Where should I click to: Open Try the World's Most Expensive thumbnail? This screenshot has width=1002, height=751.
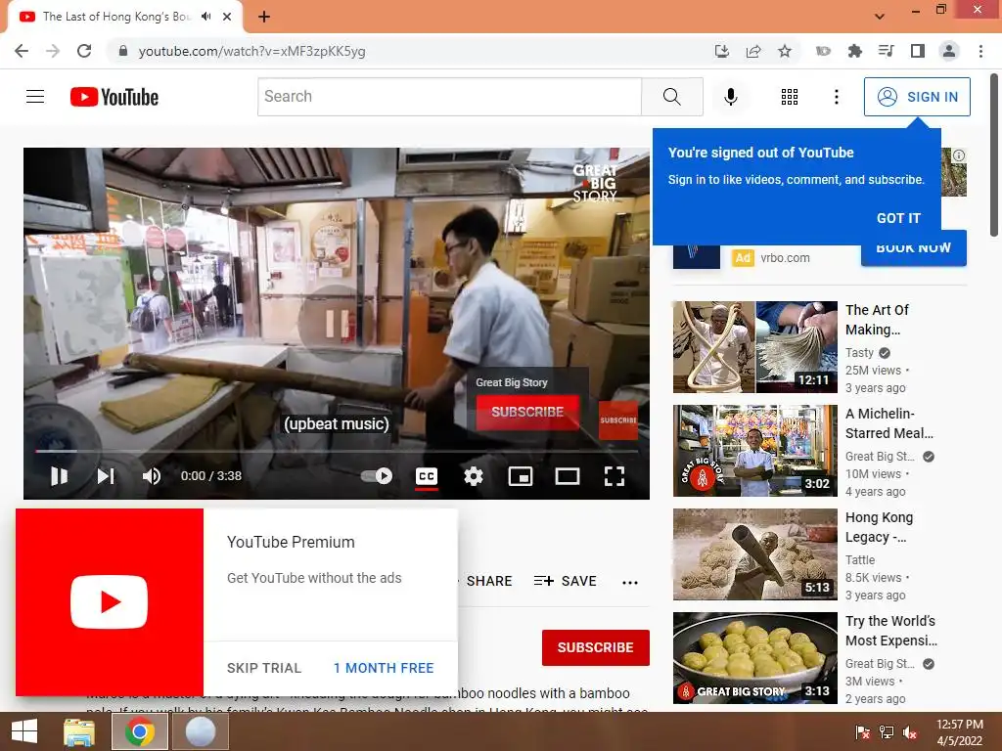(x=754, y=658)
